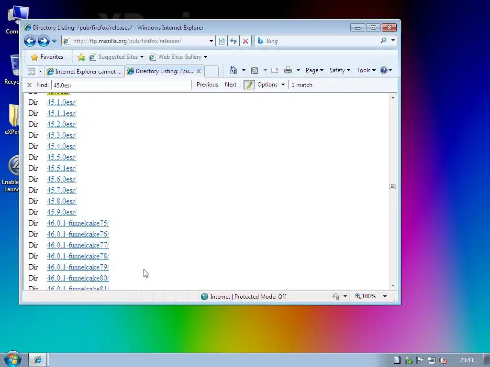Image resolution: width=490 pixels, height=367 pixels.
Task: Click the vertical scrollbar thumb
Action: click(393, 186)
